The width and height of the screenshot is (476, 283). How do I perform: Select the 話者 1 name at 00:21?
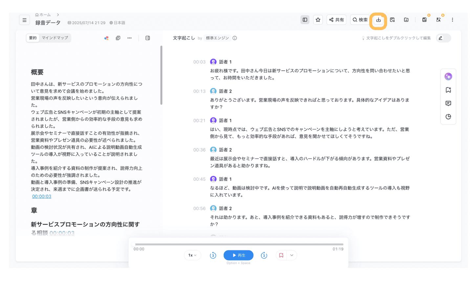point(226,121)
